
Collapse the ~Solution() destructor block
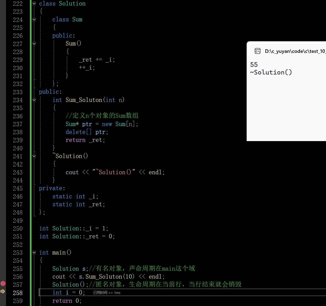[34, 156]
